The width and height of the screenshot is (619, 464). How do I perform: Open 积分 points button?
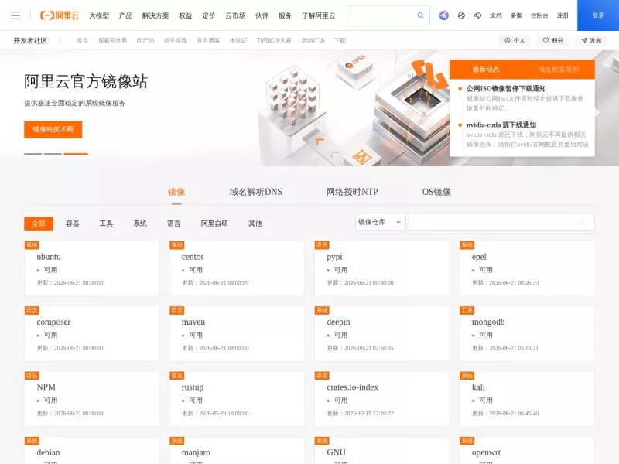point(552,40)
